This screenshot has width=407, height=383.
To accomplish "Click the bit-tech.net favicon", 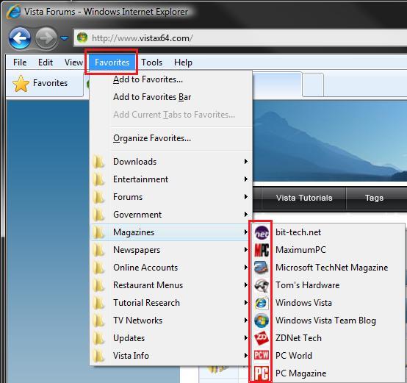I will coord(262,232).
